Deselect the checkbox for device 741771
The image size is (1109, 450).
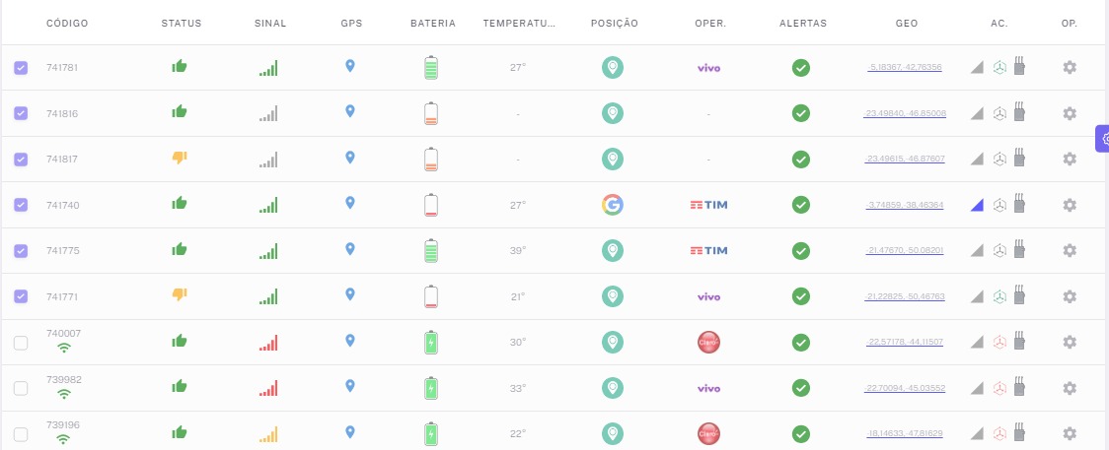[x=21, y=296]
